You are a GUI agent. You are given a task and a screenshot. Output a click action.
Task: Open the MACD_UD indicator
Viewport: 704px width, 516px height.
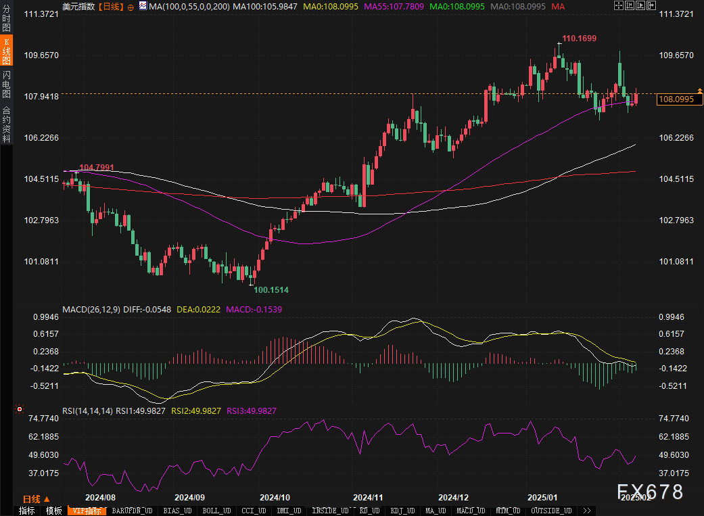point(471,511)
